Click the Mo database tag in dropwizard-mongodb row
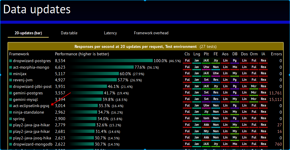 tap(235, 144)
